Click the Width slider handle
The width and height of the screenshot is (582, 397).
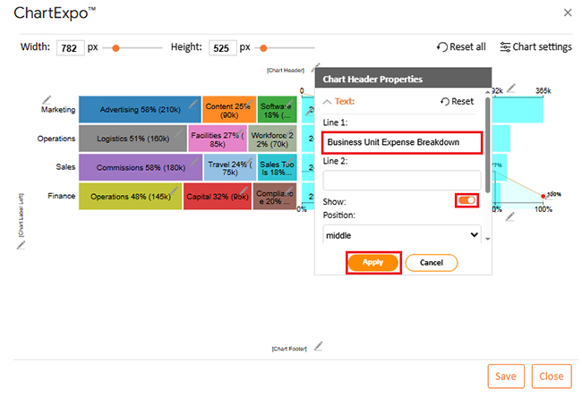115,48
